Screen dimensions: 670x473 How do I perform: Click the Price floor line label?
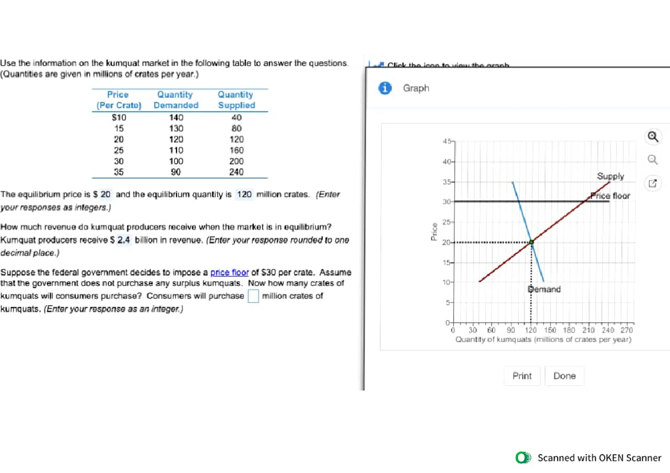point(610,196)
